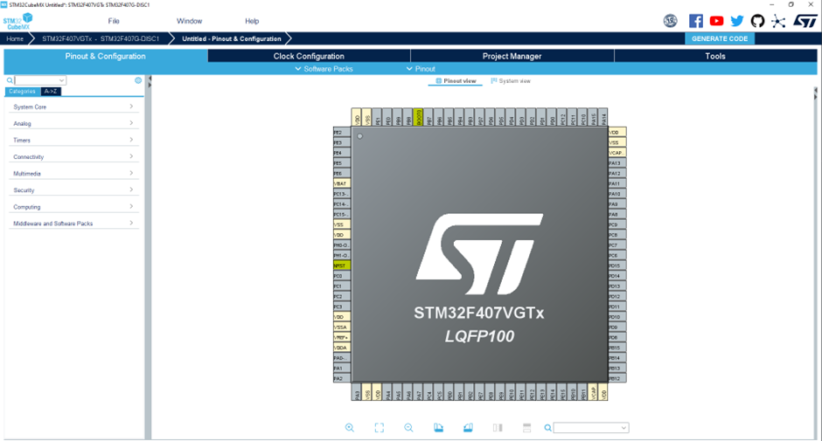Select the VBAT pin on the chip
This screenshot has width=822, height=441.
341,184
